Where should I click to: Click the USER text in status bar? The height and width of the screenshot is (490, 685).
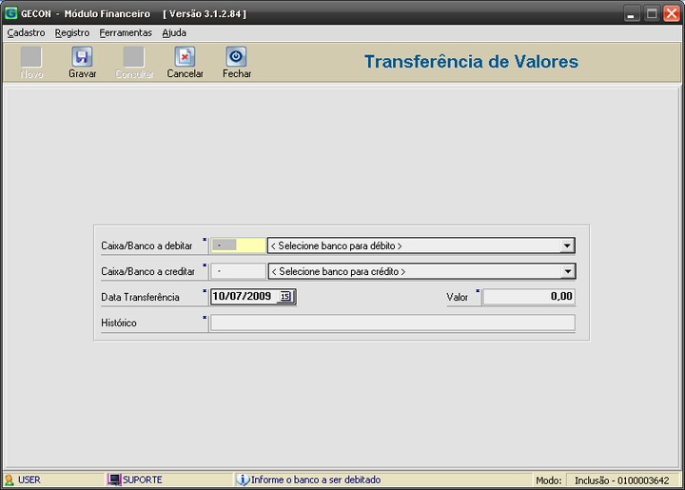tap(29, 480)
